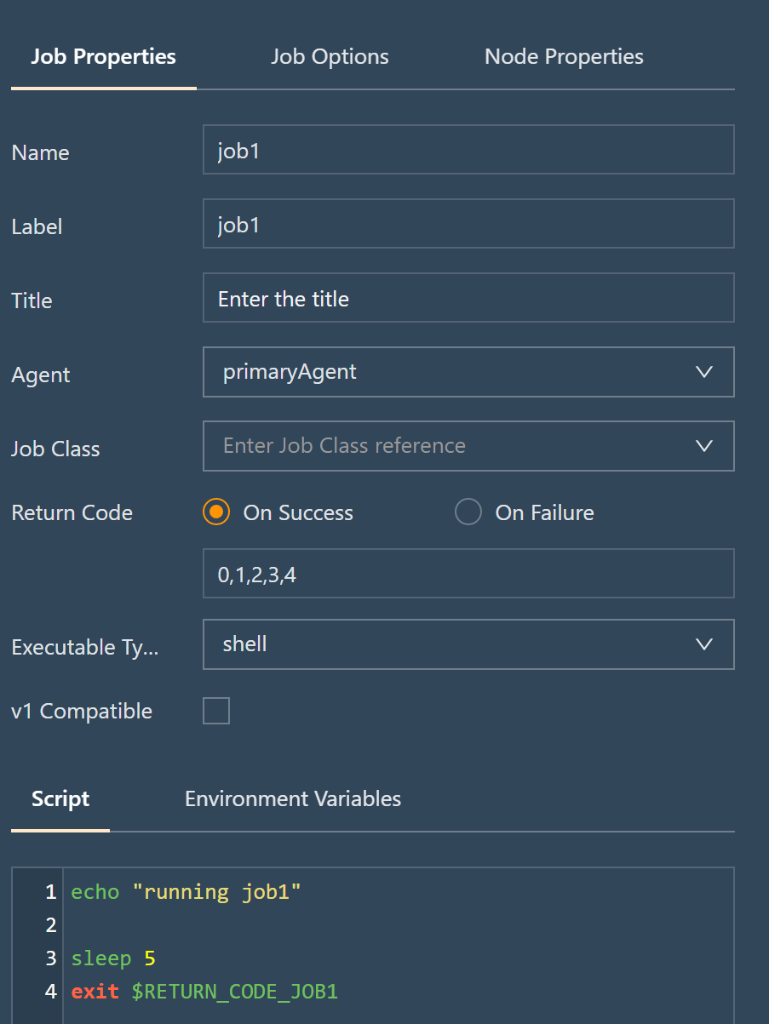This screenshot has height=1024, width=769.
Task: Click the Name input field
Action: pyautogui.click(x=468, y=150)
